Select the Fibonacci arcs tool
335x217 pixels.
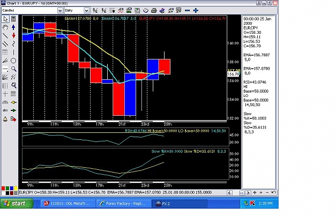tap(5, 102)
